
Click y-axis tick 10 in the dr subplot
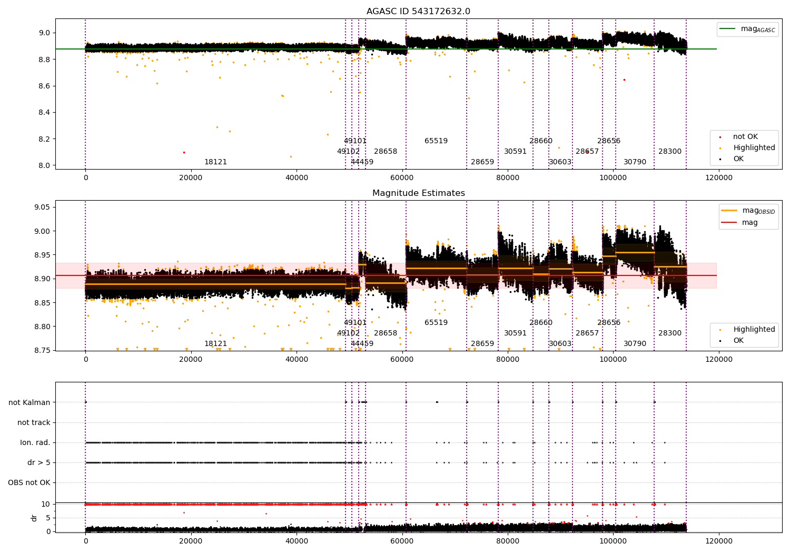(x=46, y=504)
